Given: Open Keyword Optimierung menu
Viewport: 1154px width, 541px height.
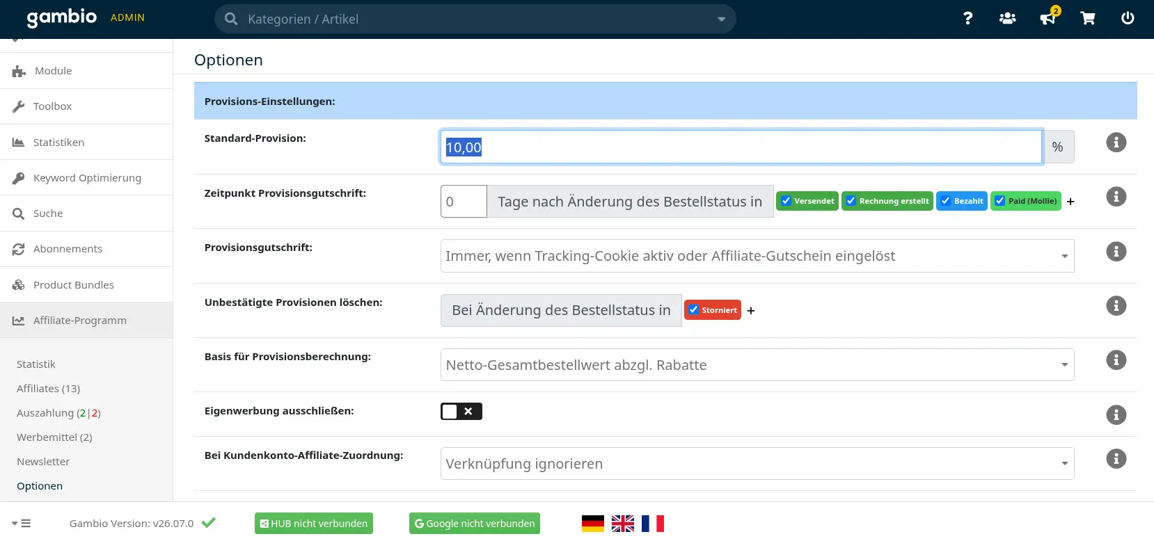Looking at the screenshot, I should point(86,178).
